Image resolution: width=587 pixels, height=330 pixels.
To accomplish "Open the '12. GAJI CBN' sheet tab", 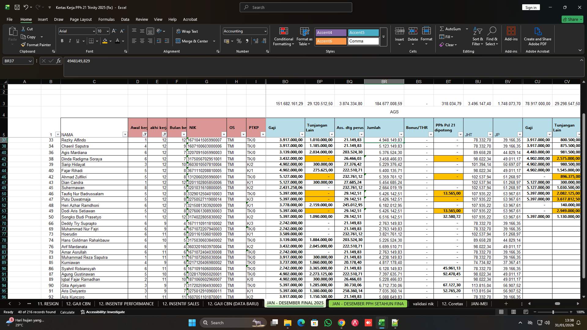I will [x=78, y=304].
